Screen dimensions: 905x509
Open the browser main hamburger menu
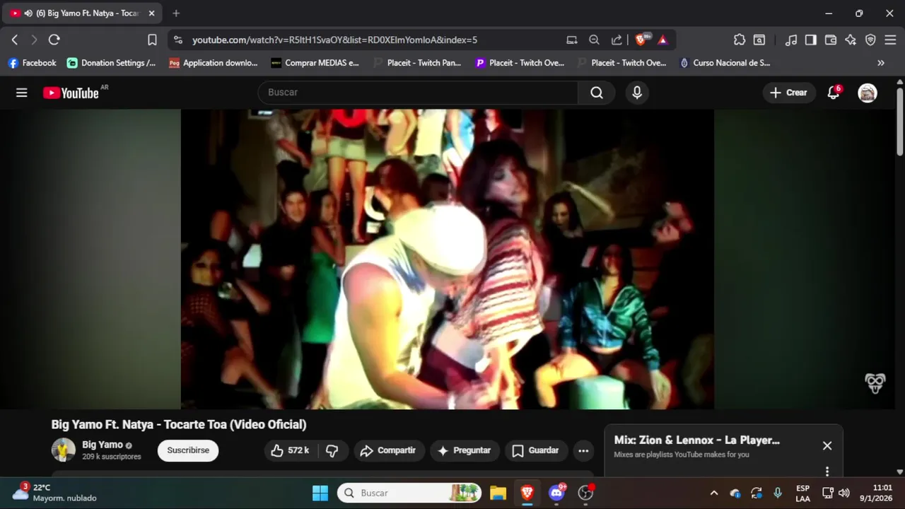pos(890,40)
